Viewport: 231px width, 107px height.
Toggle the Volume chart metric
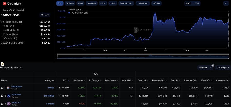70,3
